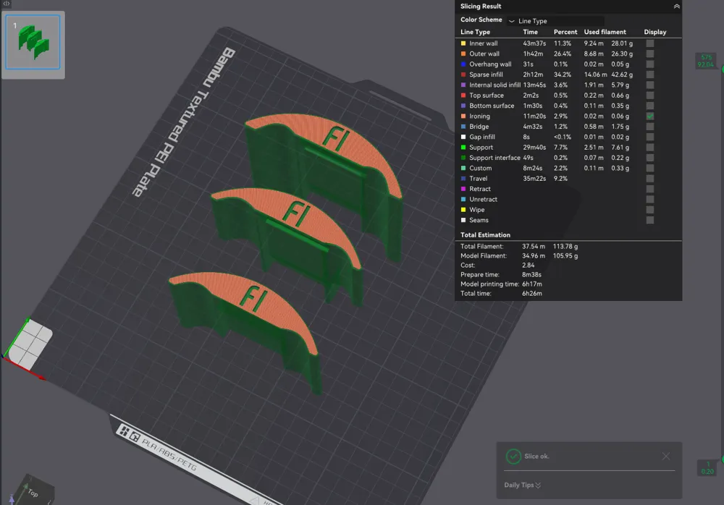
Task: Click the Total Estimation heading
Action: tap(485, 235)
